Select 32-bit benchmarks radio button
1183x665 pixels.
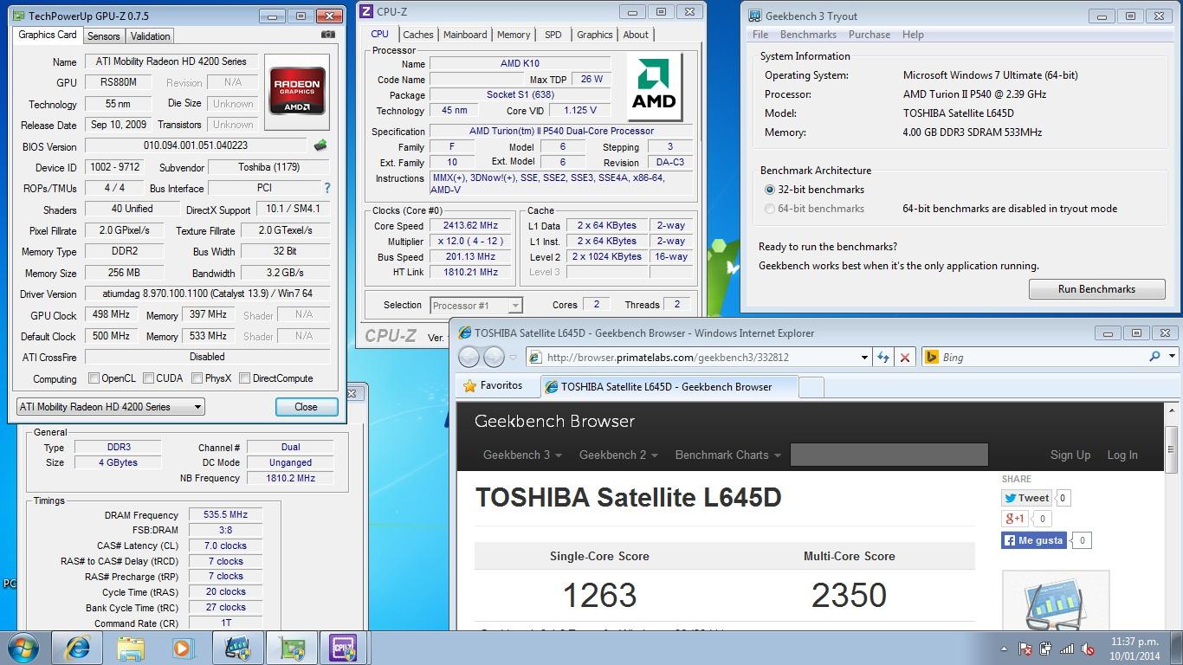point(769,190)
